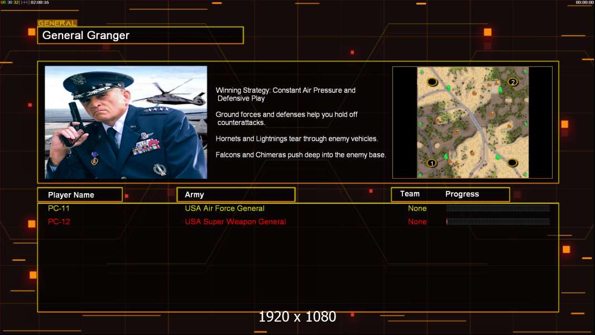Select the empty bottom-right start position marker
The width and height of the screenshot is (595, 335).
(x=512, y=163)
